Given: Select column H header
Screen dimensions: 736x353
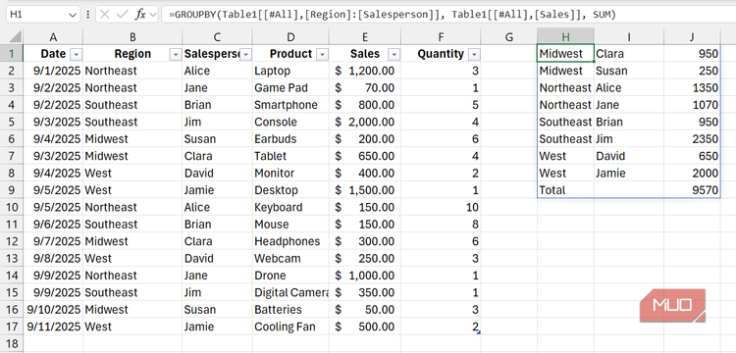Looking at the screenshot, I should click(x=565, y=37).
